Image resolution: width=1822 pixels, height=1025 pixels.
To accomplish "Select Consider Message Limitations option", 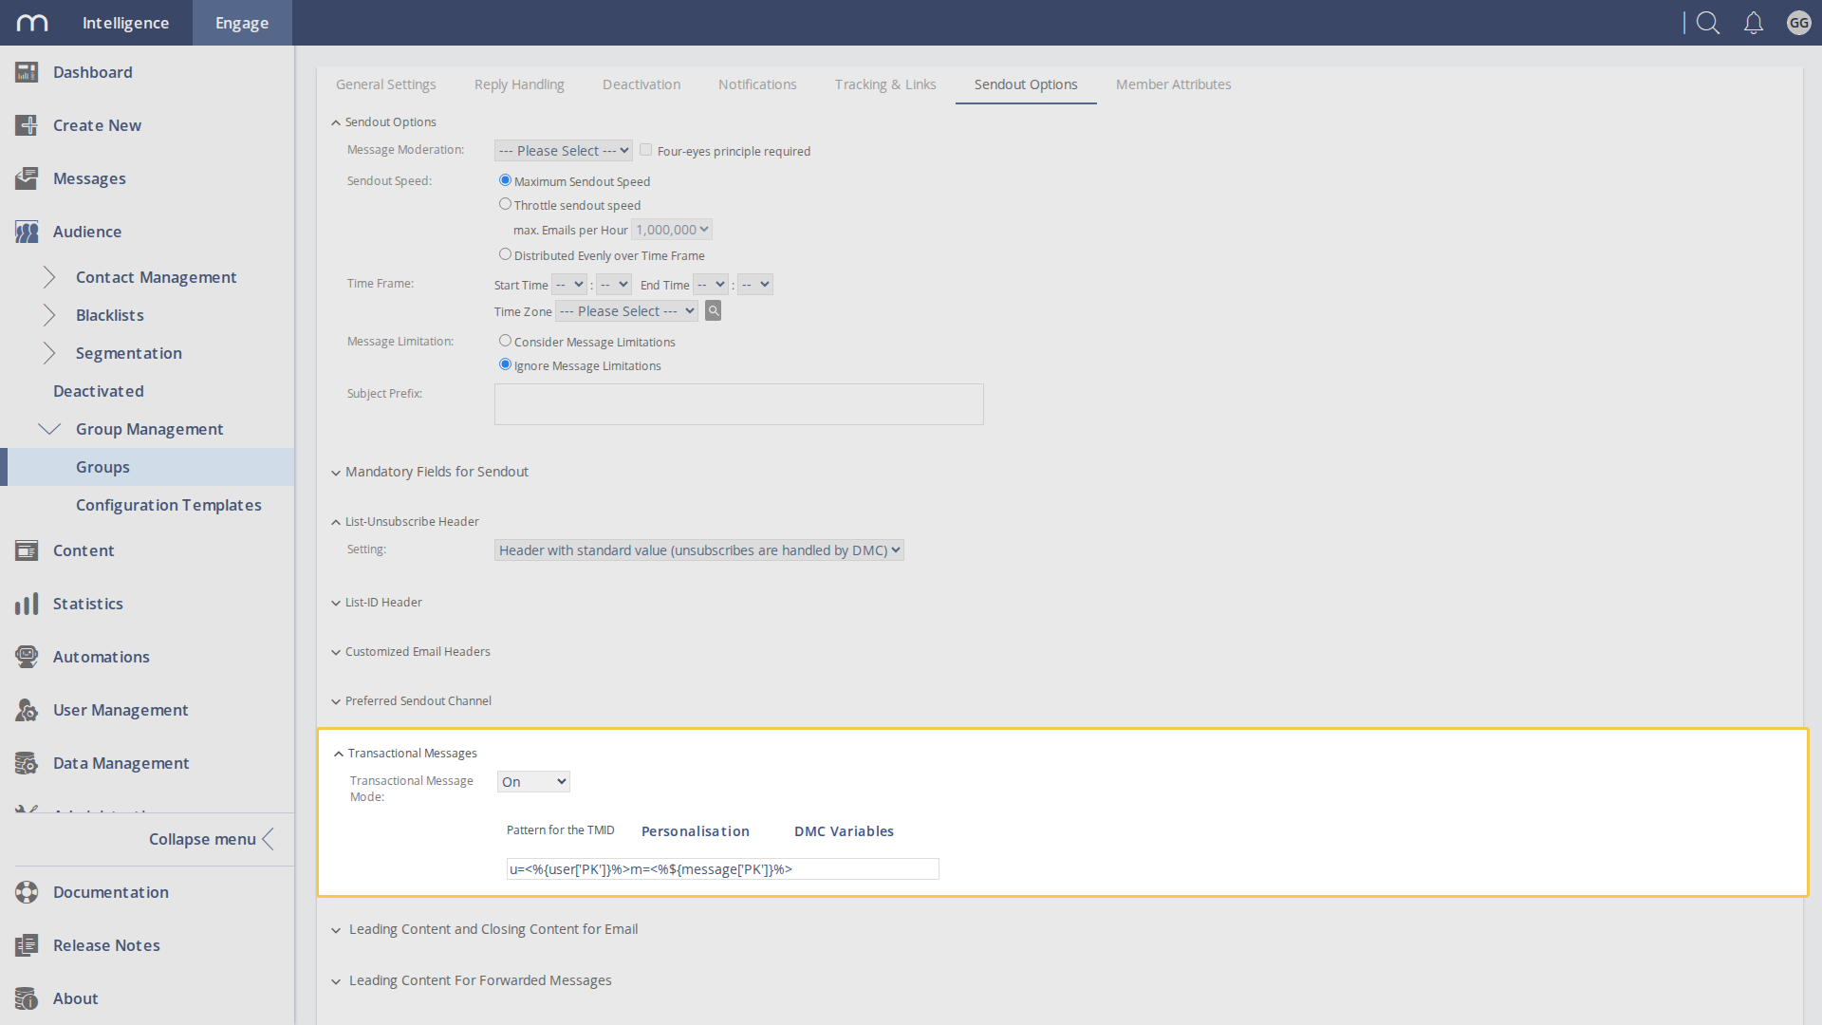I will [505, 341].
